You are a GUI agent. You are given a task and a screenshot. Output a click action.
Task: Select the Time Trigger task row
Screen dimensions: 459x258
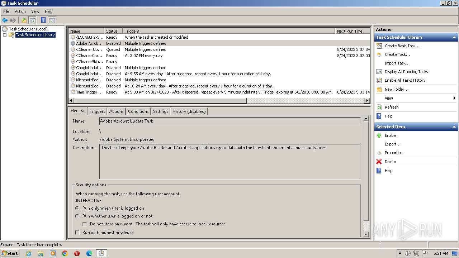point(219,92)
